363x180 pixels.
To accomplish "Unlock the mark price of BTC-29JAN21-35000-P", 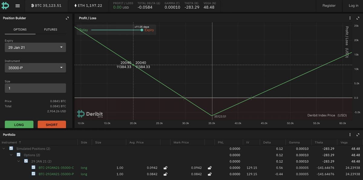I will click(x=209, y=174).
